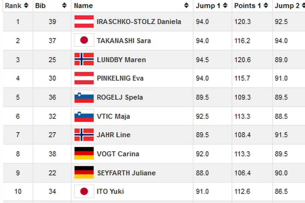Click Slovenia flag beside ROGELJ Spela
Image resolution: width=305 pixels, height=203 pixels.
[x=84, y=97]
